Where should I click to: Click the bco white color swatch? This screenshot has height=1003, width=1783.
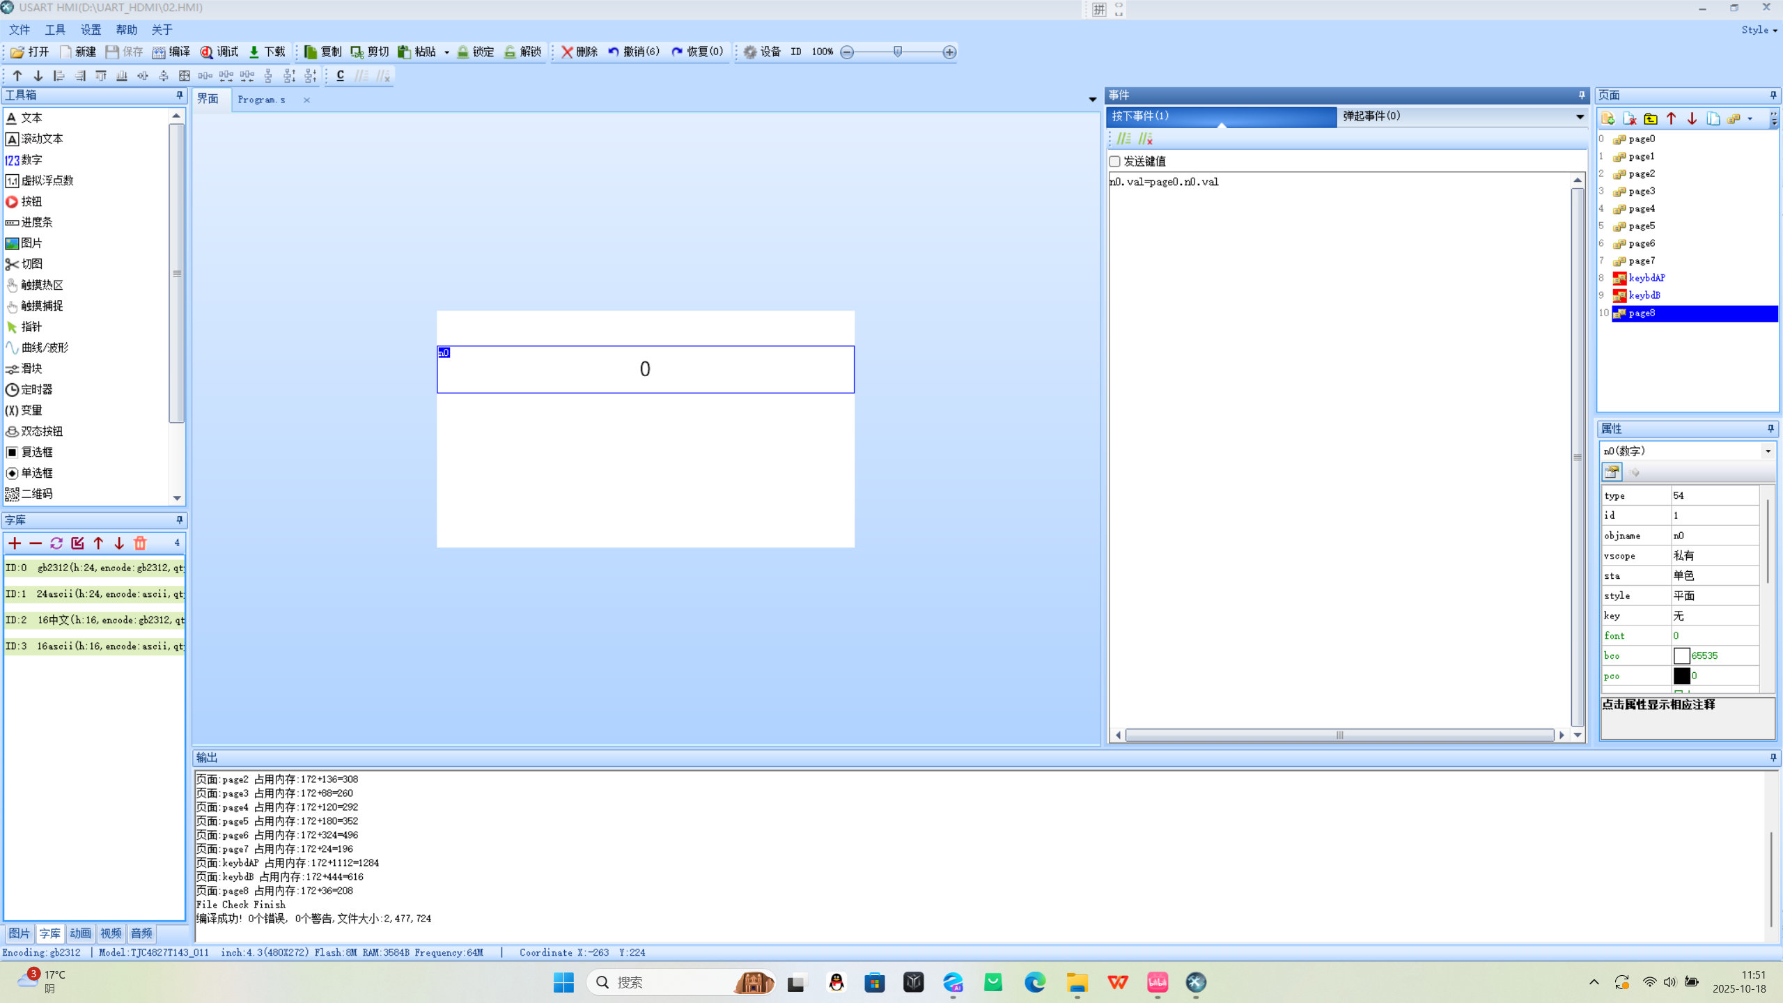click(x=1681, y=655)
